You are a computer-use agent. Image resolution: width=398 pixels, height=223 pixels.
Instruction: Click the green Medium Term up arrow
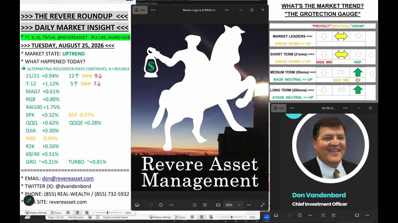(358, 72)
